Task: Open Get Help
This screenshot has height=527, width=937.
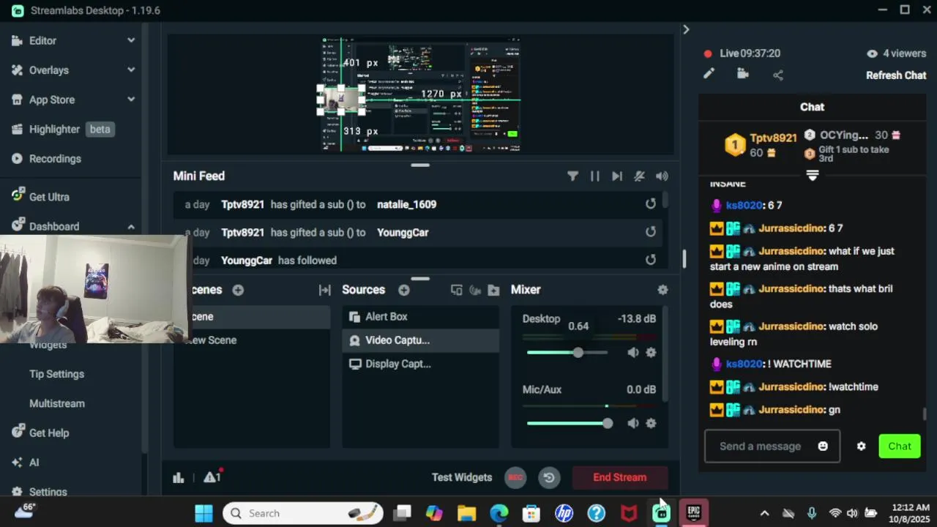Action: pos(49,433)
